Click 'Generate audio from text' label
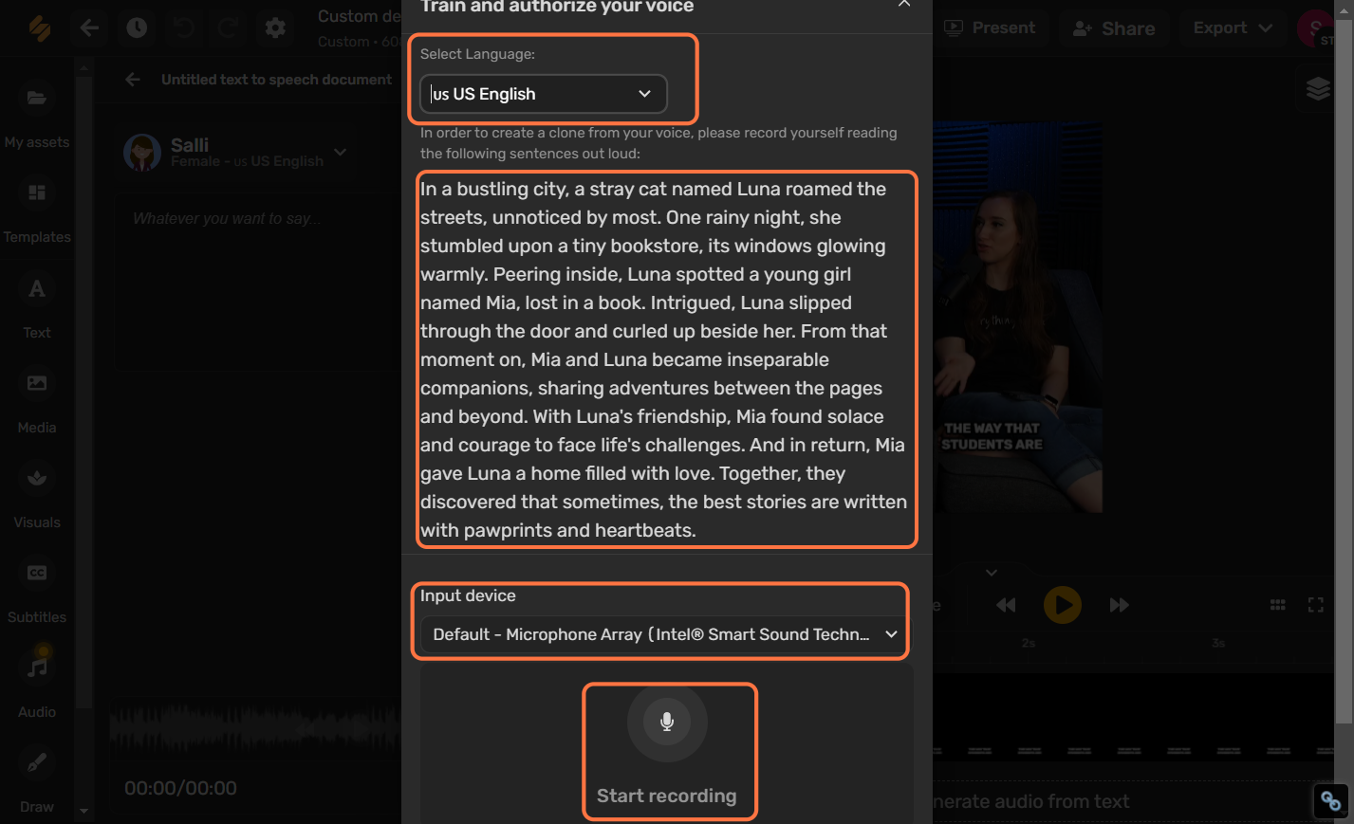The height and width of the screenshot is (824, 1354). (x=1031, y=802)
